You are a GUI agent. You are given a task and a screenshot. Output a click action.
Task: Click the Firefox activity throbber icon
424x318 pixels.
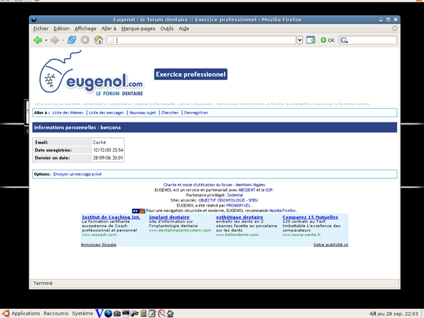click(x=395, y=28)
